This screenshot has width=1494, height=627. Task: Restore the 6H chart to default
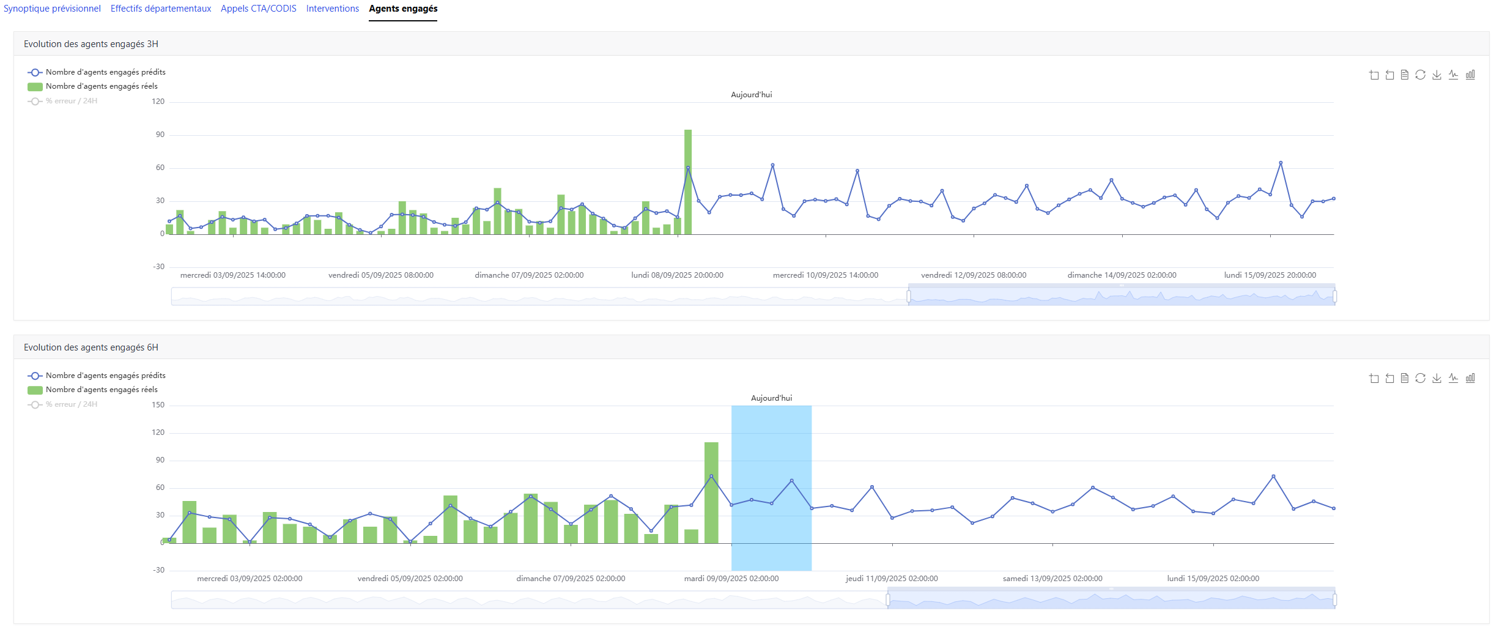point(1421,378)
